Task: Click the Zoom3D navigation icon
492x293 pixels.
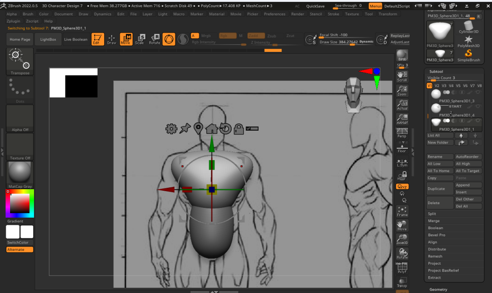Action: pyautogui.click(x=402, y=240)
